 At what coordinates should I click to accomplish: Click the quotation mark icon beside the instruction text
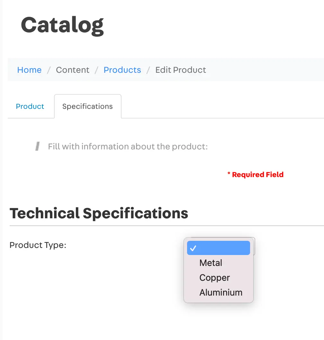coord(38,146)
